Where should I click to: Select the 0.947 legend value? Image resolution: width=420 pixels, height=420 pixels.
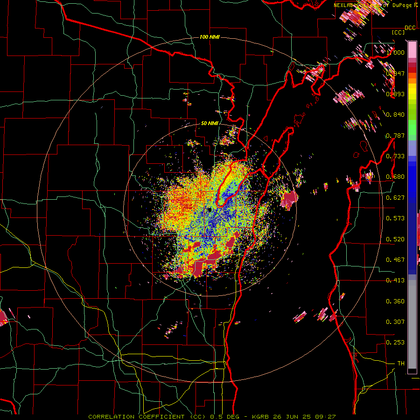[x=395, y=73]
